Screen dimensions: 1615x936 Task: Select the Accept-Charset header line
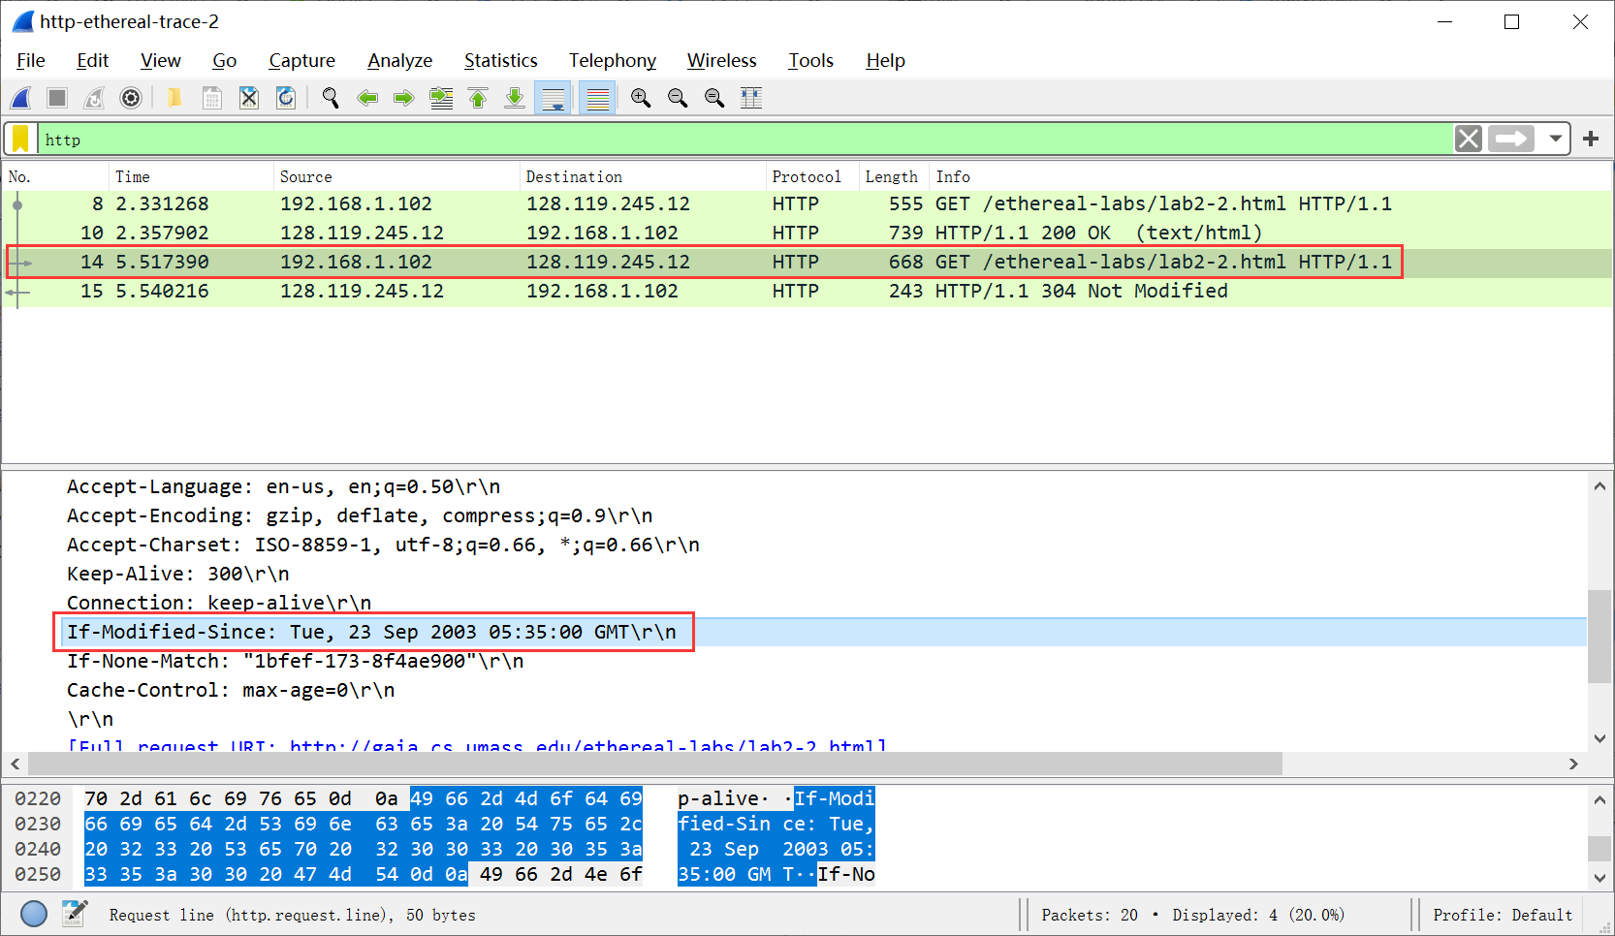pyautogui.click(x=383, y=545)
